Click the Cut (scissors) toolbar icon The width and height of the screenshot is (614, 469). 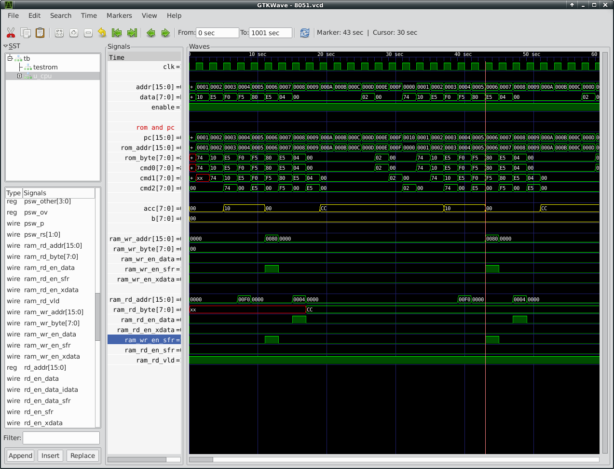11,33
